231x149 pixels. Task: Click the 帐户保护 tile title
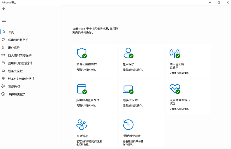pos(129,64)
